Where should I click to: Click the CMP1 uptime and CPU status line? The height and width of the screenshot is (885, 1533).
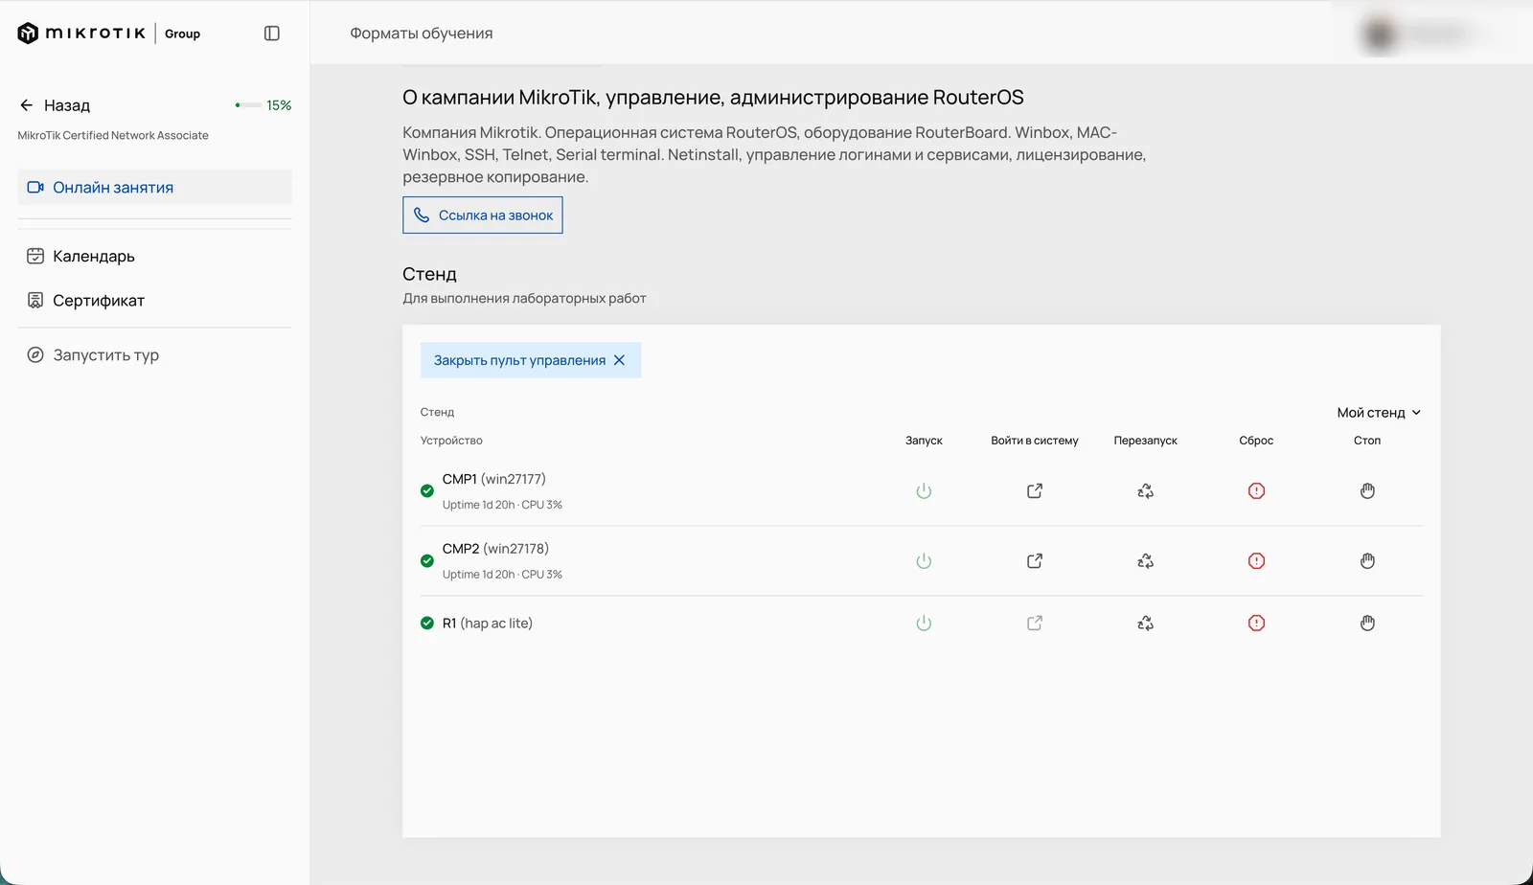[x=502, y=505]
